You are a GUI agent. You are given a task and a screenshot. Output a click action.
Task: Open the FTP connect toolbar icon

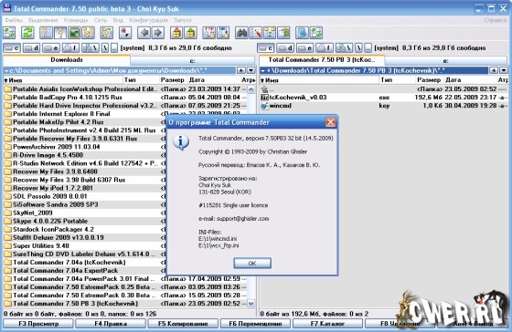click(209, 33)
